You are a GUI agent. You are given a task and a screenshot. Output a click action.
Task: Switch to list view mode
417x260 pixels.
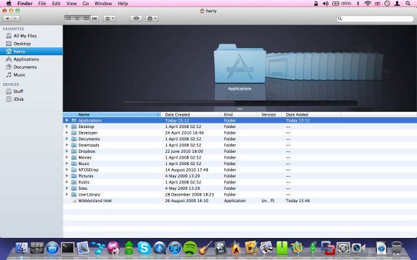(x=78, y=19)
